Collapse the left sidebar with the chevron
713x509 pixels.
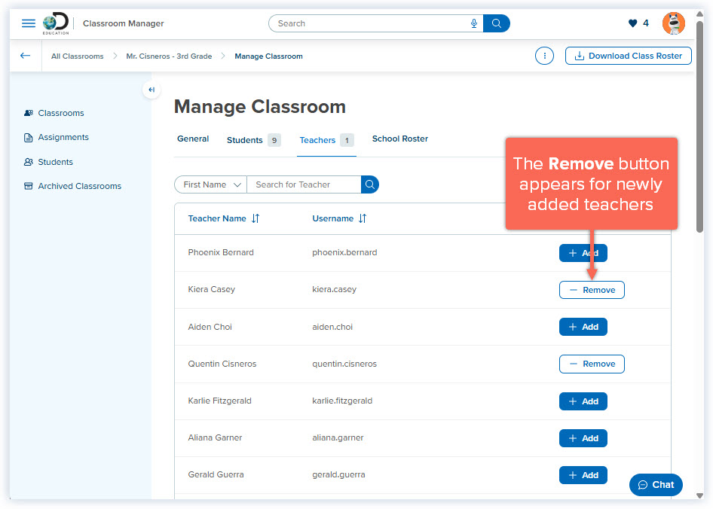pos(151,90)
